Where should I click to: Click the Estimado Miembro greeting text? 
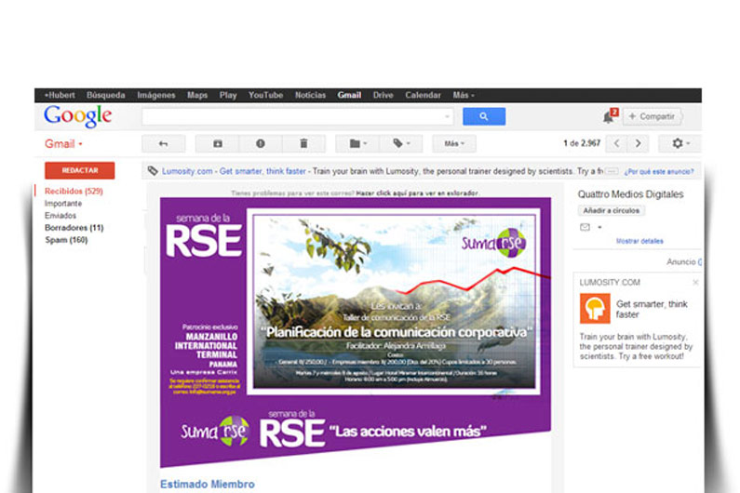point(208,484)
